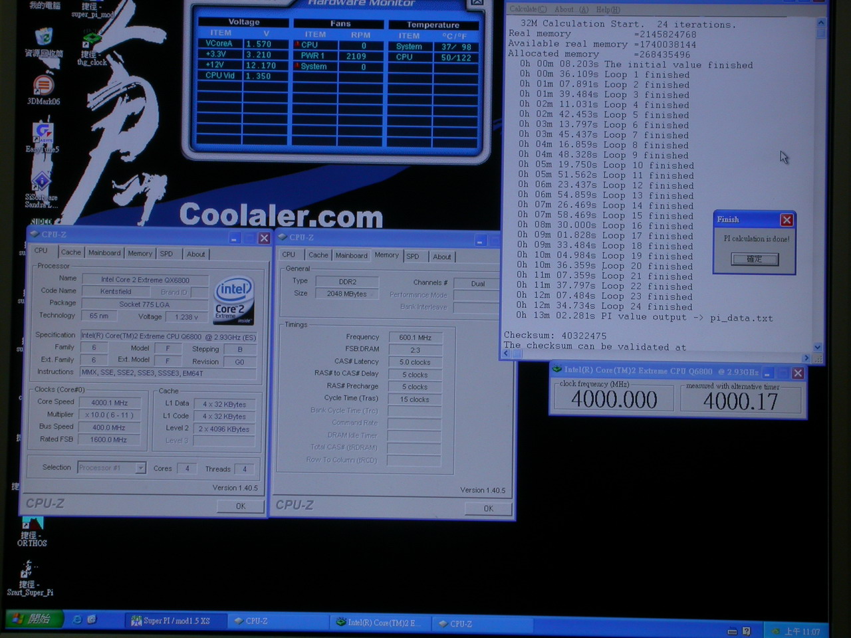Screen dimensions: 851x638
Task: Click Super PI vertical scrollbar down arrow
Action: [818, 347]
